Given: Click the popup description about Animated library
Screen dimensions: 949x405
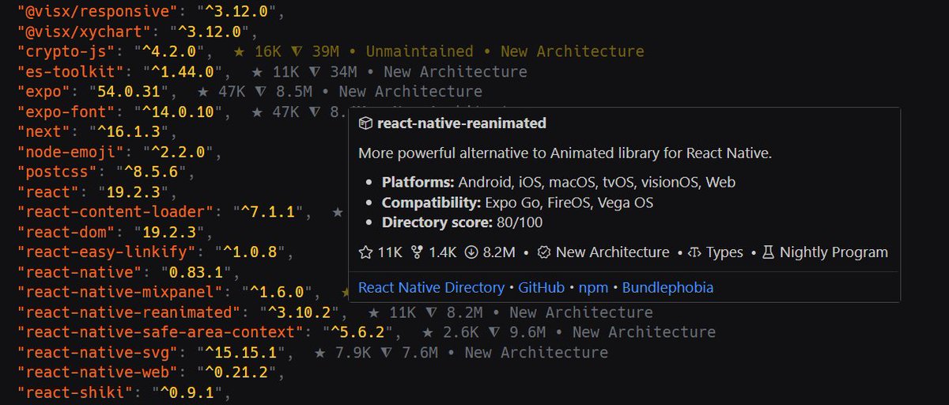Looking at the screenshot, I should [565, 153].
